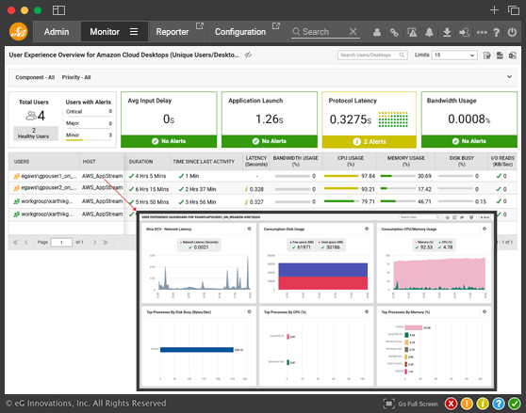Click the Priority - All filter label
Screen dimensions: 526x413
pyautogui.click(x=76, y=77)
